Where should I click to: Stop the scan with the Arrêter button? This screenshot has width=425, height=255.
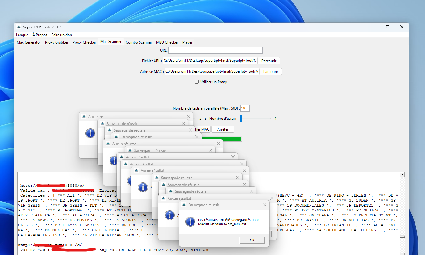[223, 129]
